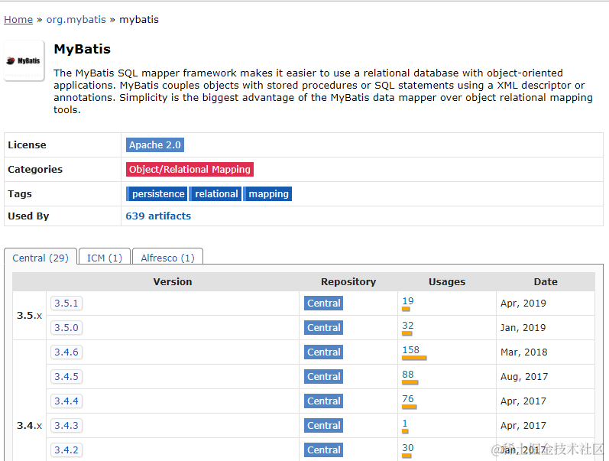The height and width of the screenshot is (461, 609).
Task: Click the Version column header
Action: pyautogui.click(x=173, y=282)
